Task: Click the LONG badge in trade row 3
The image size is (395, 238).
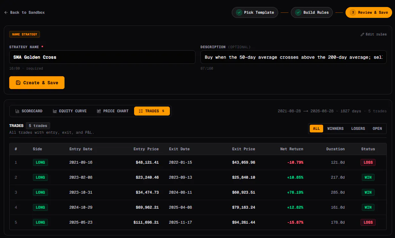Action: pos(40,192)
